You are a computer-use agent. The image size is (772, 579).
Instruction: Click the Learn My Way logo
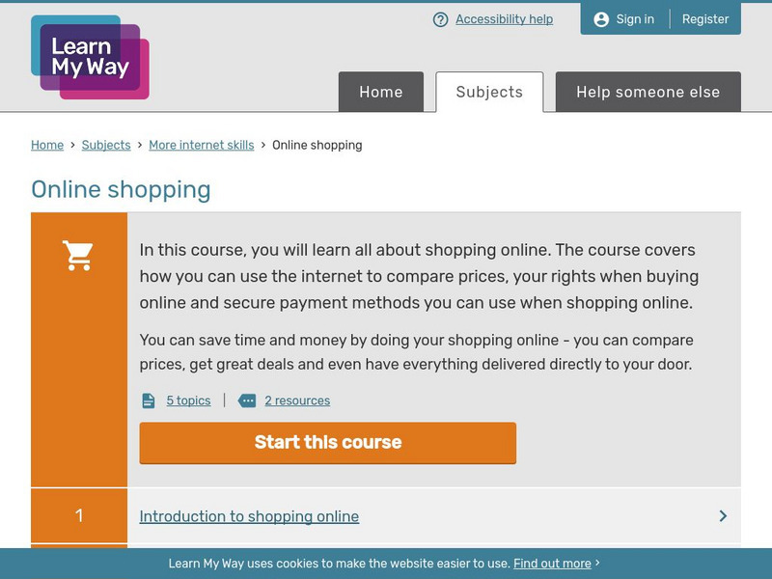tap(90, 57)
